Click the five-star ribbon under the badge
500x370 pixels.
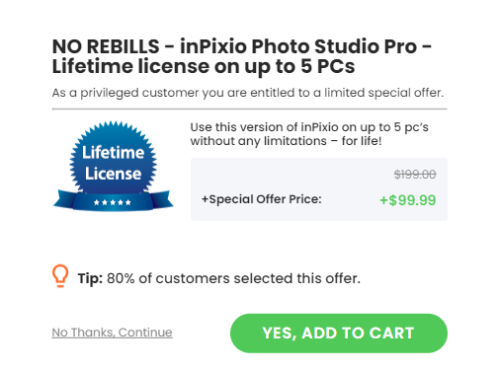click(x=113, y=202)
